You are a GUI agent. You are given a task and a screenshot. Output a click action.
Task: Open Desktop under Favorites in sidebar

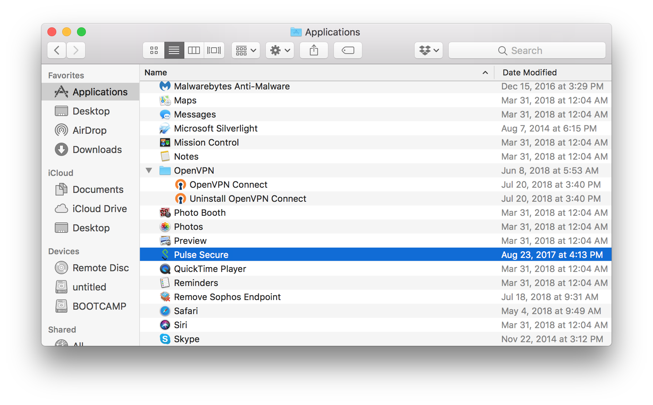[x=90, y=111]
